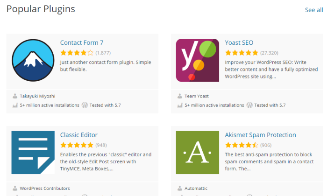Click the author icon beside Takayuki Miyoshi

[x=15, y=96]
